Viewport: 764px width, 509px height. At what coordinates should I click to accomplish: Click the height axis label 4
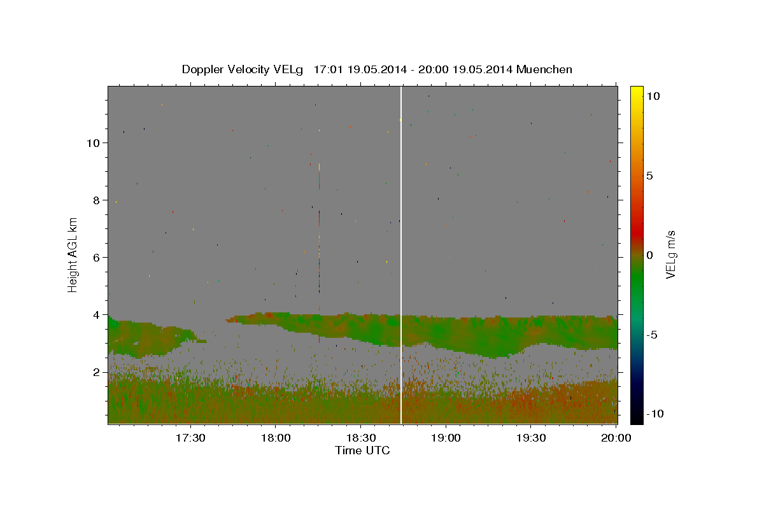(97, 315)
